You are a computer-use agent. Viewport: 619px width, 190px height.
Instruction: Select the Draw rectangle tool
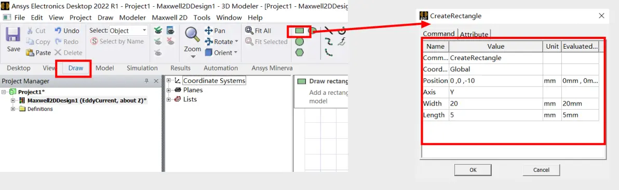click(300, 31)
